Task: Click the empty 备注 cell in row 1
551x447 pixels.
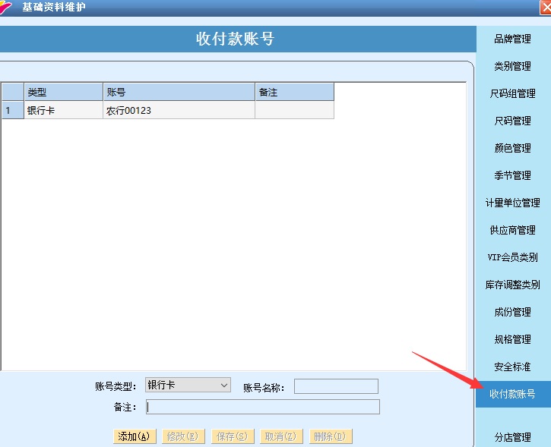Action: click(294, 110)
